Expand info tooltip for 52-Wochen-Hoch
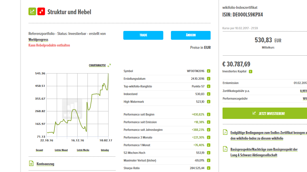307x172 pixels. [208, 152]
